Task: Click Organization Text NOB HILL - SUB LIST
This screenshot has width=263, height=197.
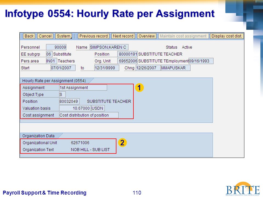Action: click(90, 150)
